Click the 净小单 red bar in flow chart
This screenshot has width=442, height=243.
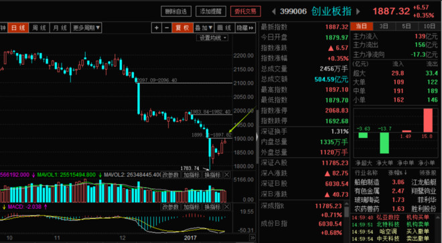[x=428, y=120]
